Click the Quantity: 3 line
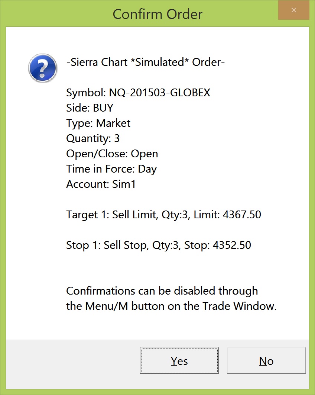The image size is (315, 395). (x=93, y=138)
